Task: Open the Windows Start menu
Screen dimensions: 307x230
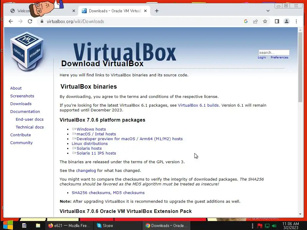Action: click(x=8, y=225)
